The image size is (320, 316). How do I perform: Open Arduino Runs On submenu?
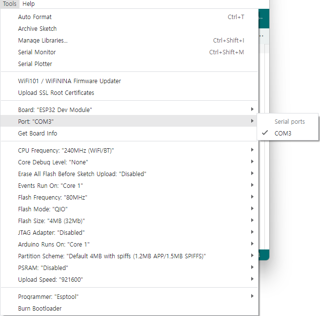[129, 245]
